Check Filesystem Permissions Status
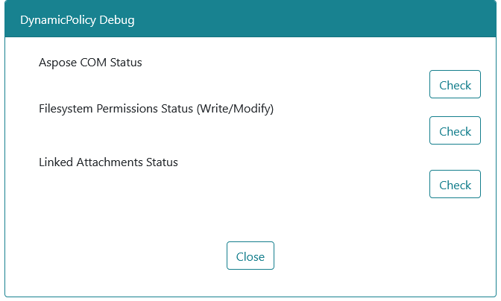This screenshot has width=501, height=301. click(455, 130)
